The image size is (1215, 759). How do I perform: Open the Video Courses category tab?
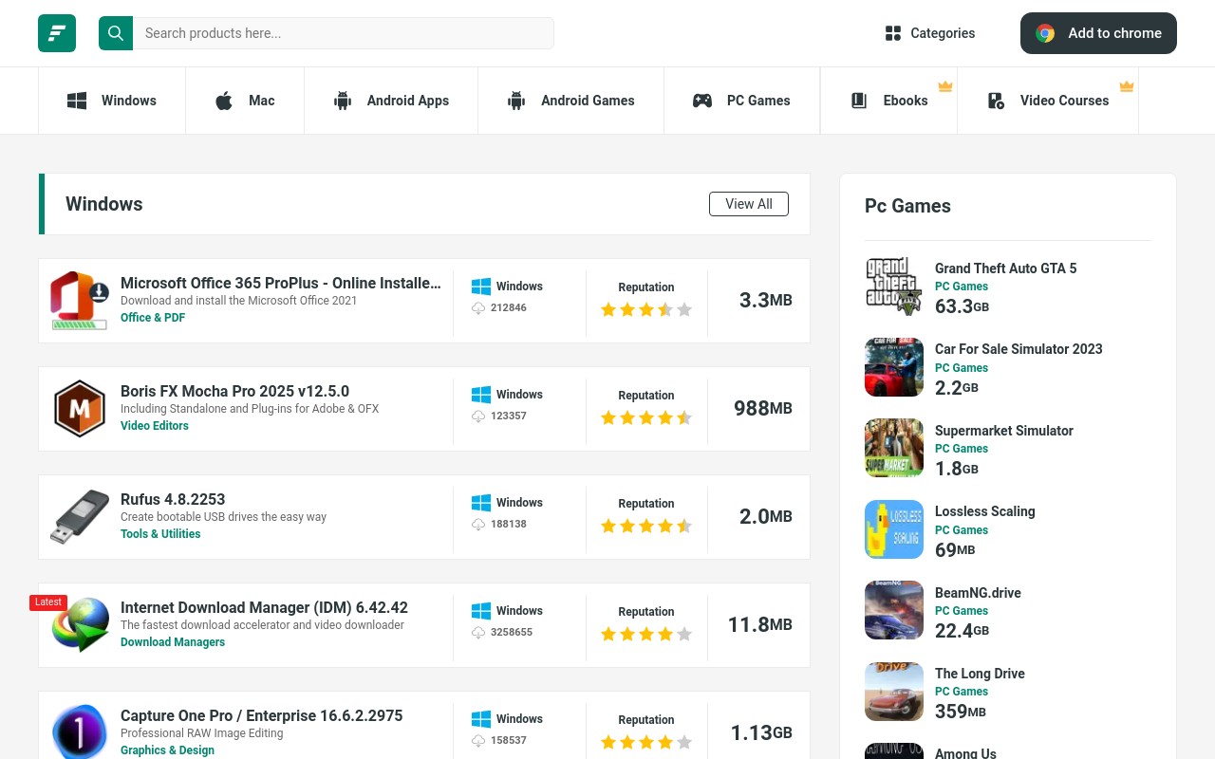click(1048, 101)
